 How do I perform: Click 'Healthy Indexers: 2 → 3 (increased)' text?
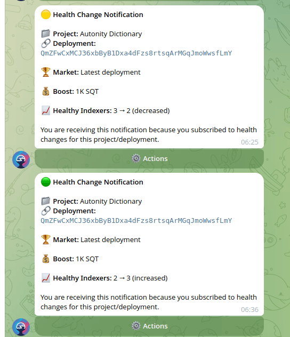pyautogui.click(x=110, y=278)
